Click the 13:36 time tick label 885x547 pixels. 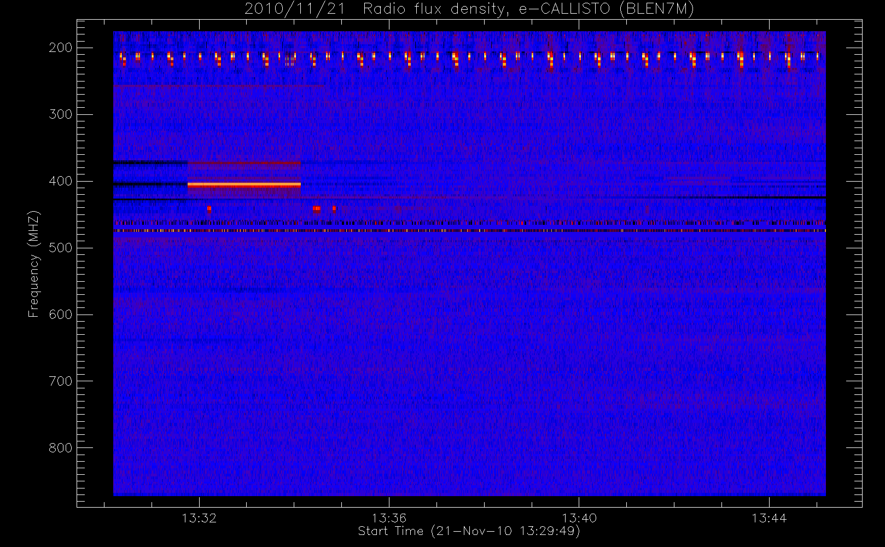click(389, 518)
